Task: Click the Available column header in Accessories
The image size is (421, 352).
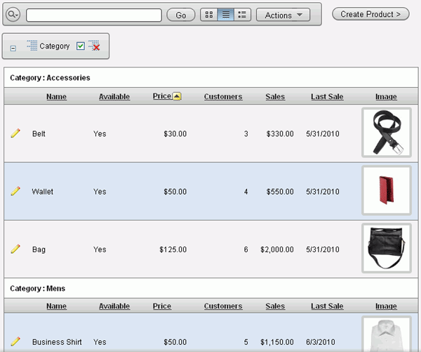Action: point(114,96)
